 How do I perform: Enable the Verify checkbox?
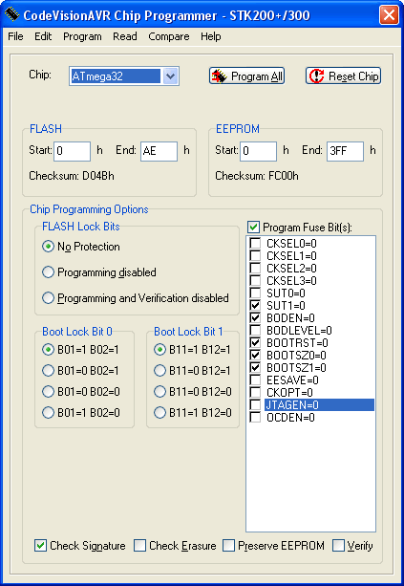338,545
